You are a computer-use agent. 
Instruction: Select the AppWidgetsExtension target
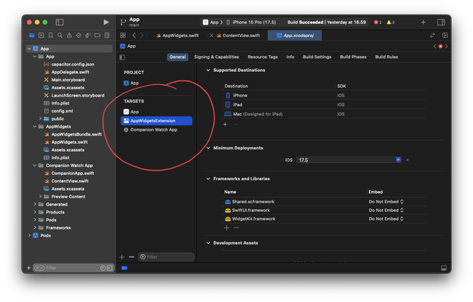click(156, 121)
